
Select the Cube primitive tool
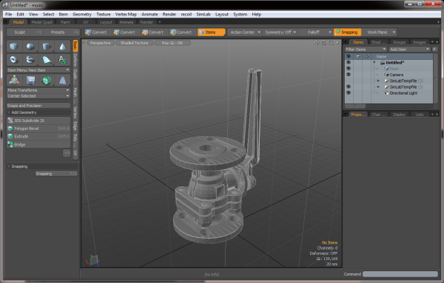click(x=14, y=47)
